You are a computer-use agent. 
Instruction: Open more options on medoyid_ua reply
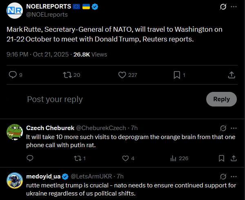pos(234,176)
